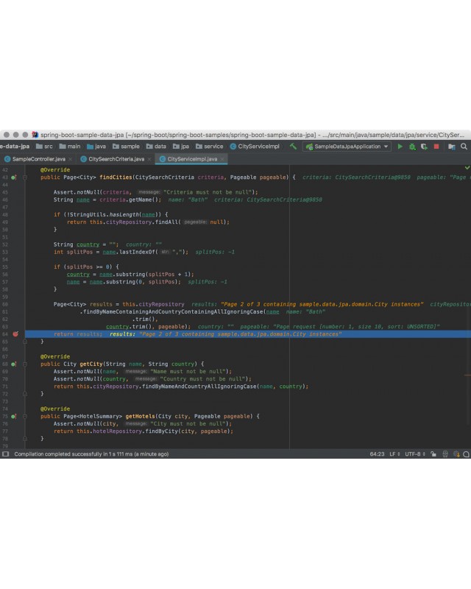Screen dimensions: 471x589
Task: Open the LF line separator selector
Action: (394, 454)
